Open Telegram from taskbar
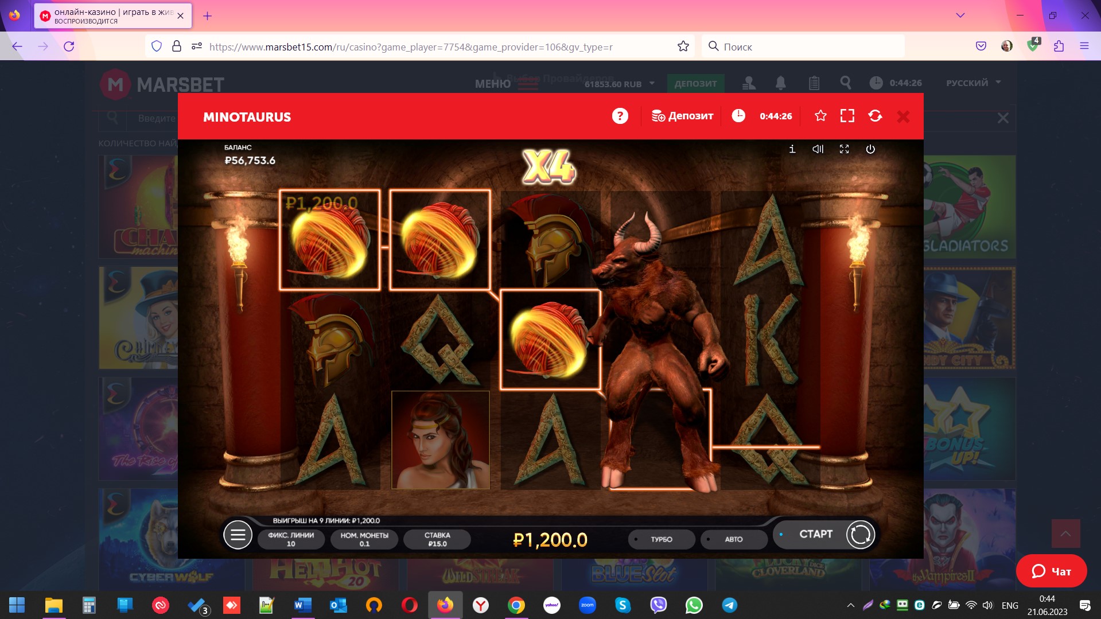1101x619 pixels. point(729,605)
